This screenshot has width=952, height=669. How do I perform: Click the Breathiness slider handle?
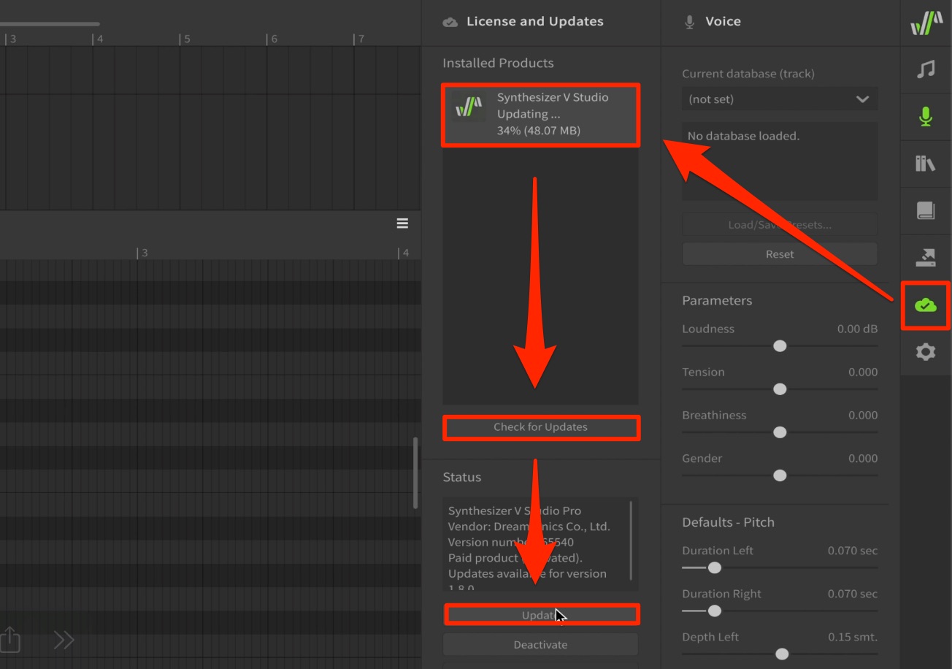point(780,432)
